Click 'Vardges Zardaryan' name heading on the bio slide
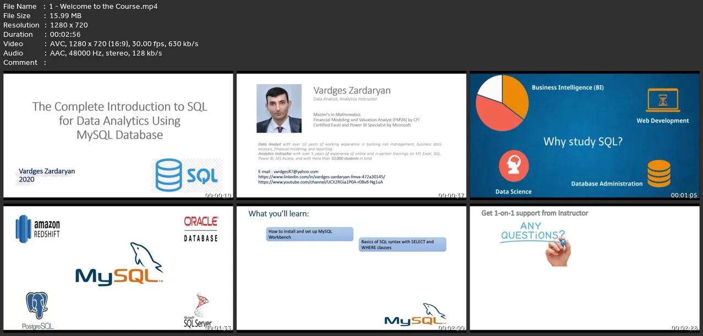 point(351,90)
